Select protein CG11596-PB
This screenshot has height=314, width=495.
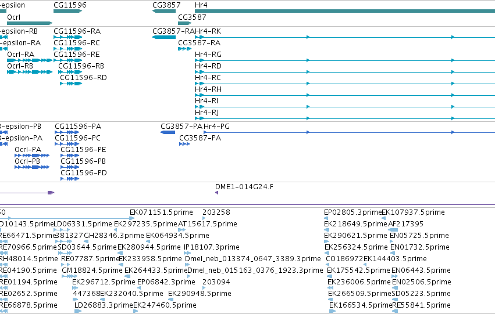point(70,167)
